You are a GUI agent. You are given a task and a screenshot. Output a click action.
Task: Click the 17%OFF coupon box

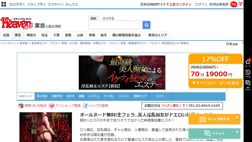tap(215, 71)
